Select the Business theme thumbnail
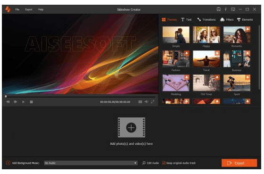This screenshot has height=174, width=264. [237, 59]
